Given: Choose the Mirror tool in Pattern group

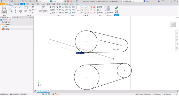Looking at the screenshot, I should [x=72, y=13].
